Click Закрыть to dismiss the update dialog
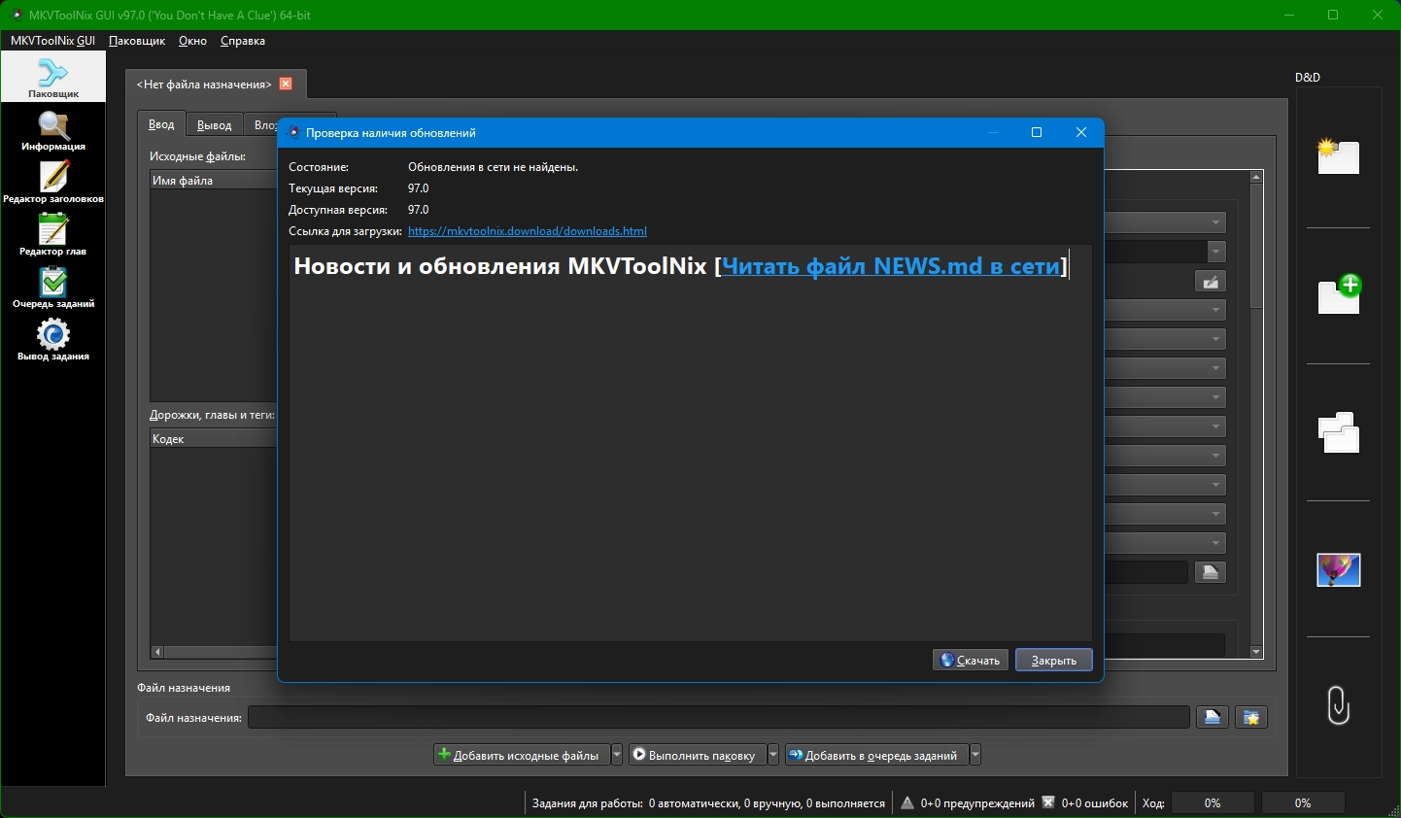 pos(1054,661)
